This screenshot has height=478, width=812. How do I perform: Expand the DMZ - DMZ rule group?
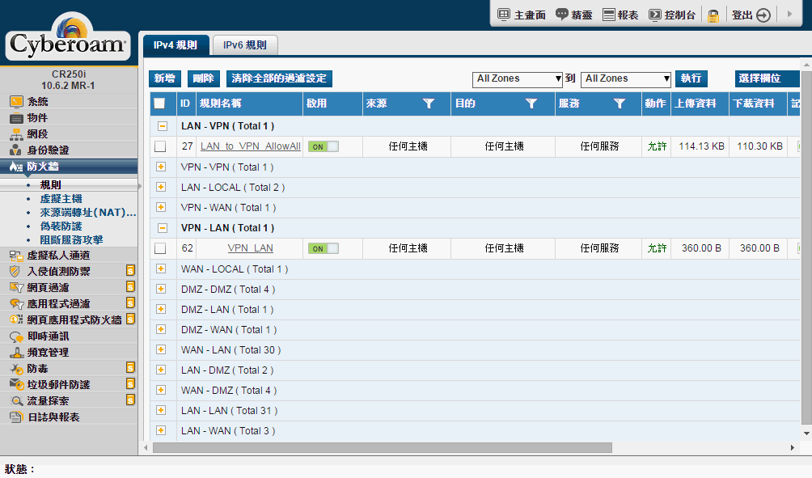click(x=160, y=289)
